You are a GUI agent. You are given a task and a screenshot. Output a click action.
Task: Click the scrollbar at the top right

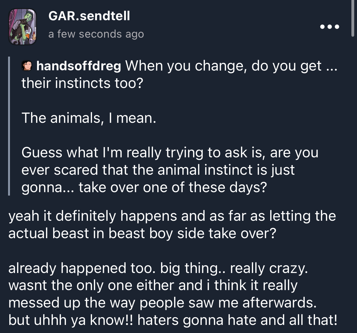[x=352, y=19]
